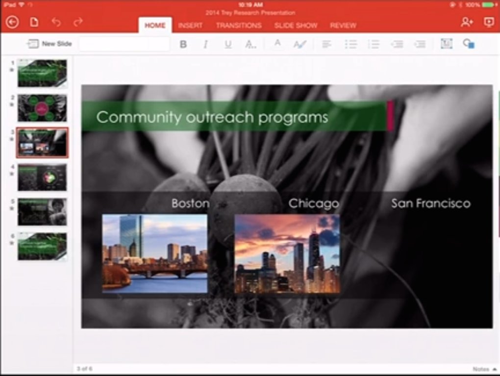Open the text formatting options menu

(x=250, y=44)
